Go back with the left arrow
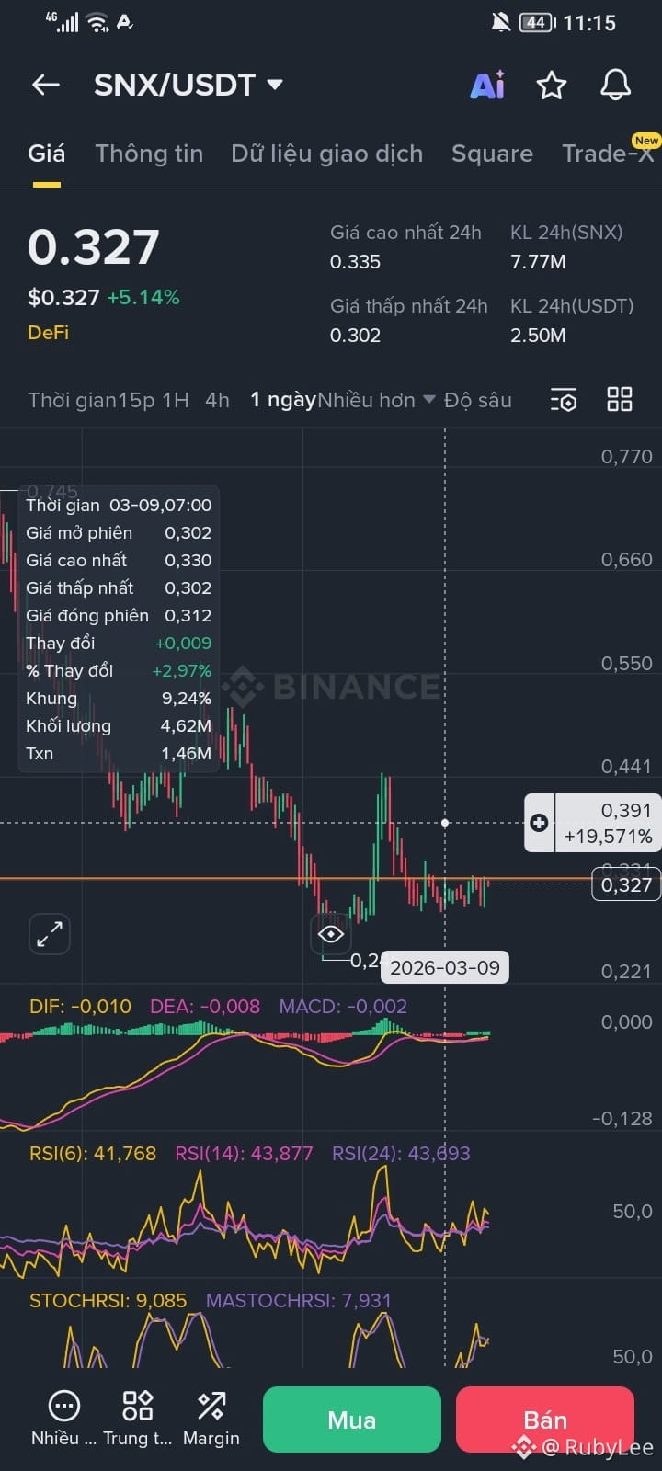Screen dimensions: 662x1471 [46, 86]
